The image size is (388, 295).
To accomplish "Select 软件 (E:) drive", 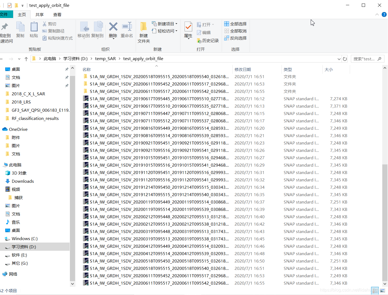I will tap(19, 255).
